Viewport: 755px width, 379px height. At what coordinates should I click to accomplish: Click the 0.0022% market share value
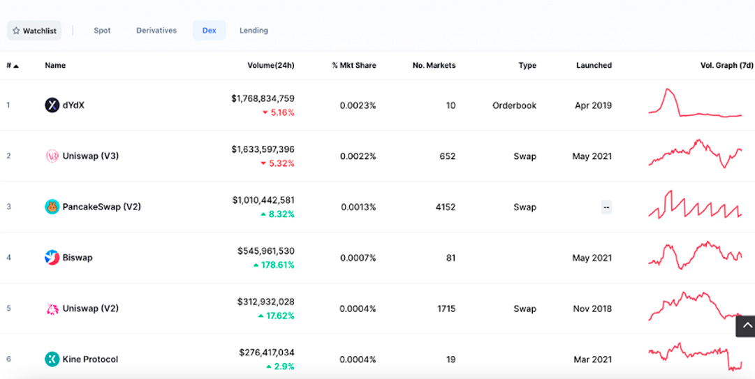[x=358, y=156]
